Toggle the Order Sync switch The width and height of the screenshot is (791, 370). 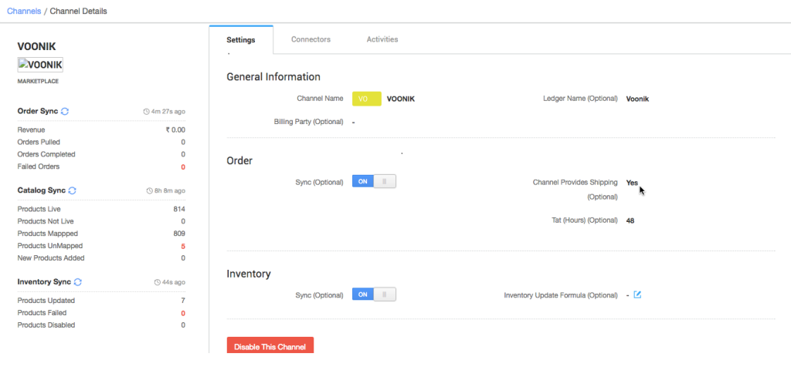pyautogui.click(x=374, y=181)
